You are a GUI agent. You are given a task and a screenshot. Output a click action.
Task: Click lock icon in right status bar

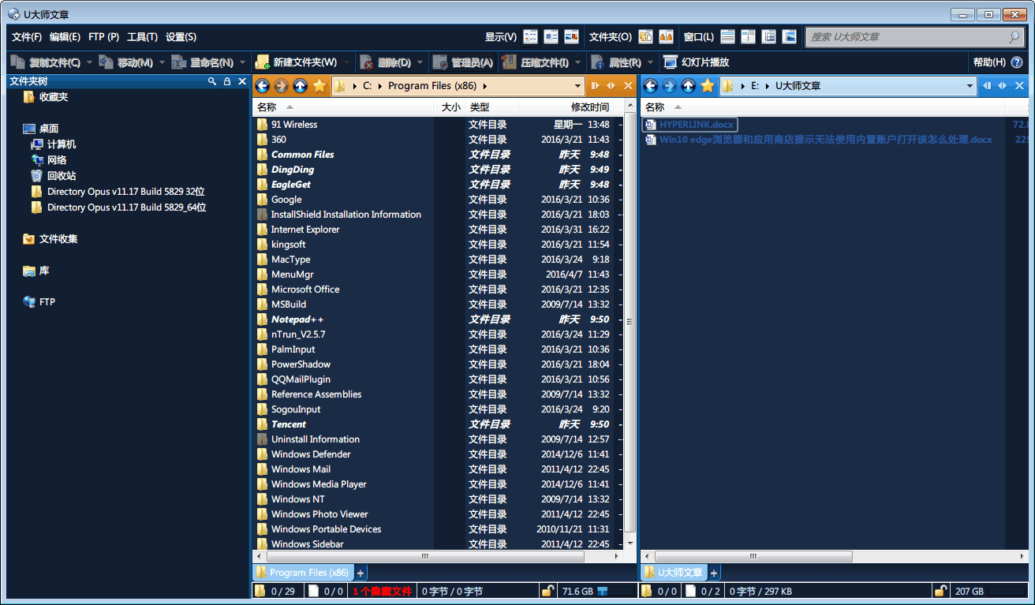coord(940,591)
